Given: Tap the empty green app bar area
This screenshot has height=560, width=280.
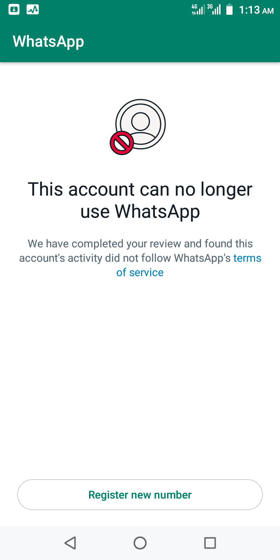Looking at the screenshot, I should click(x=182, y=42).
